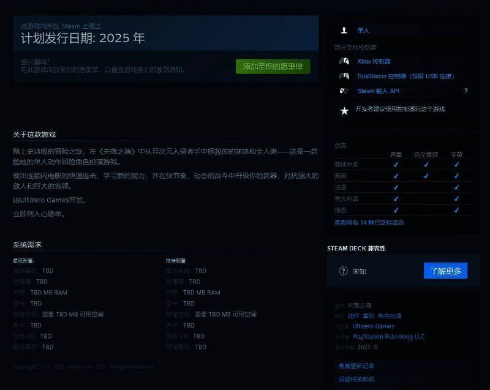490x390 pixels.
Task: Click the 阅读相关新闻 link
Action: [x=356, y=379]
